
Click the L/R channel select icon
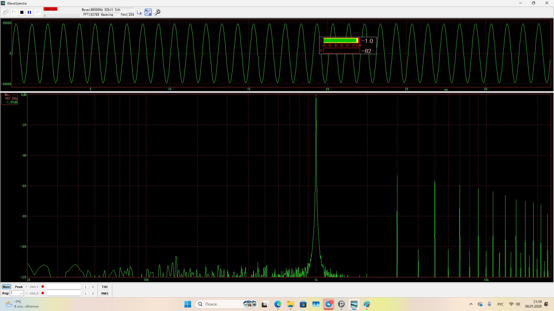[x=139, y=12]
